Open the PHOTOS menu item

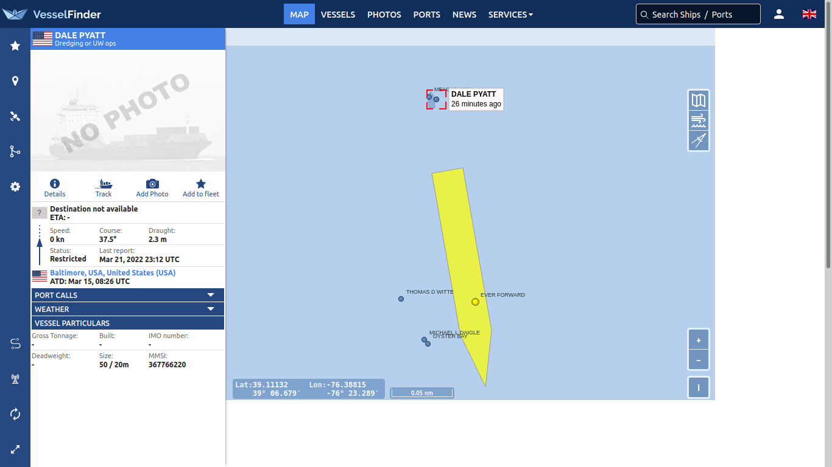384,14
